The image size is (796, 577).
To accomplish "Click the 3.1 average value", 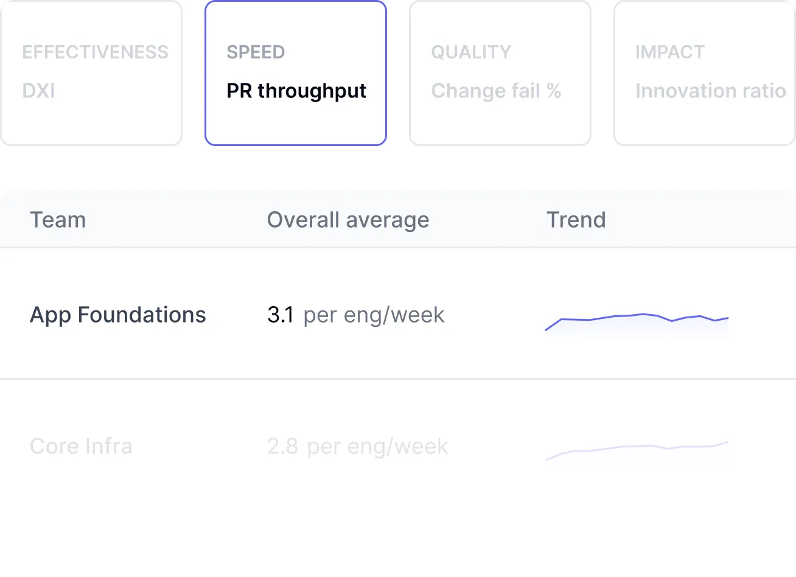I will (x=281, y=315).
